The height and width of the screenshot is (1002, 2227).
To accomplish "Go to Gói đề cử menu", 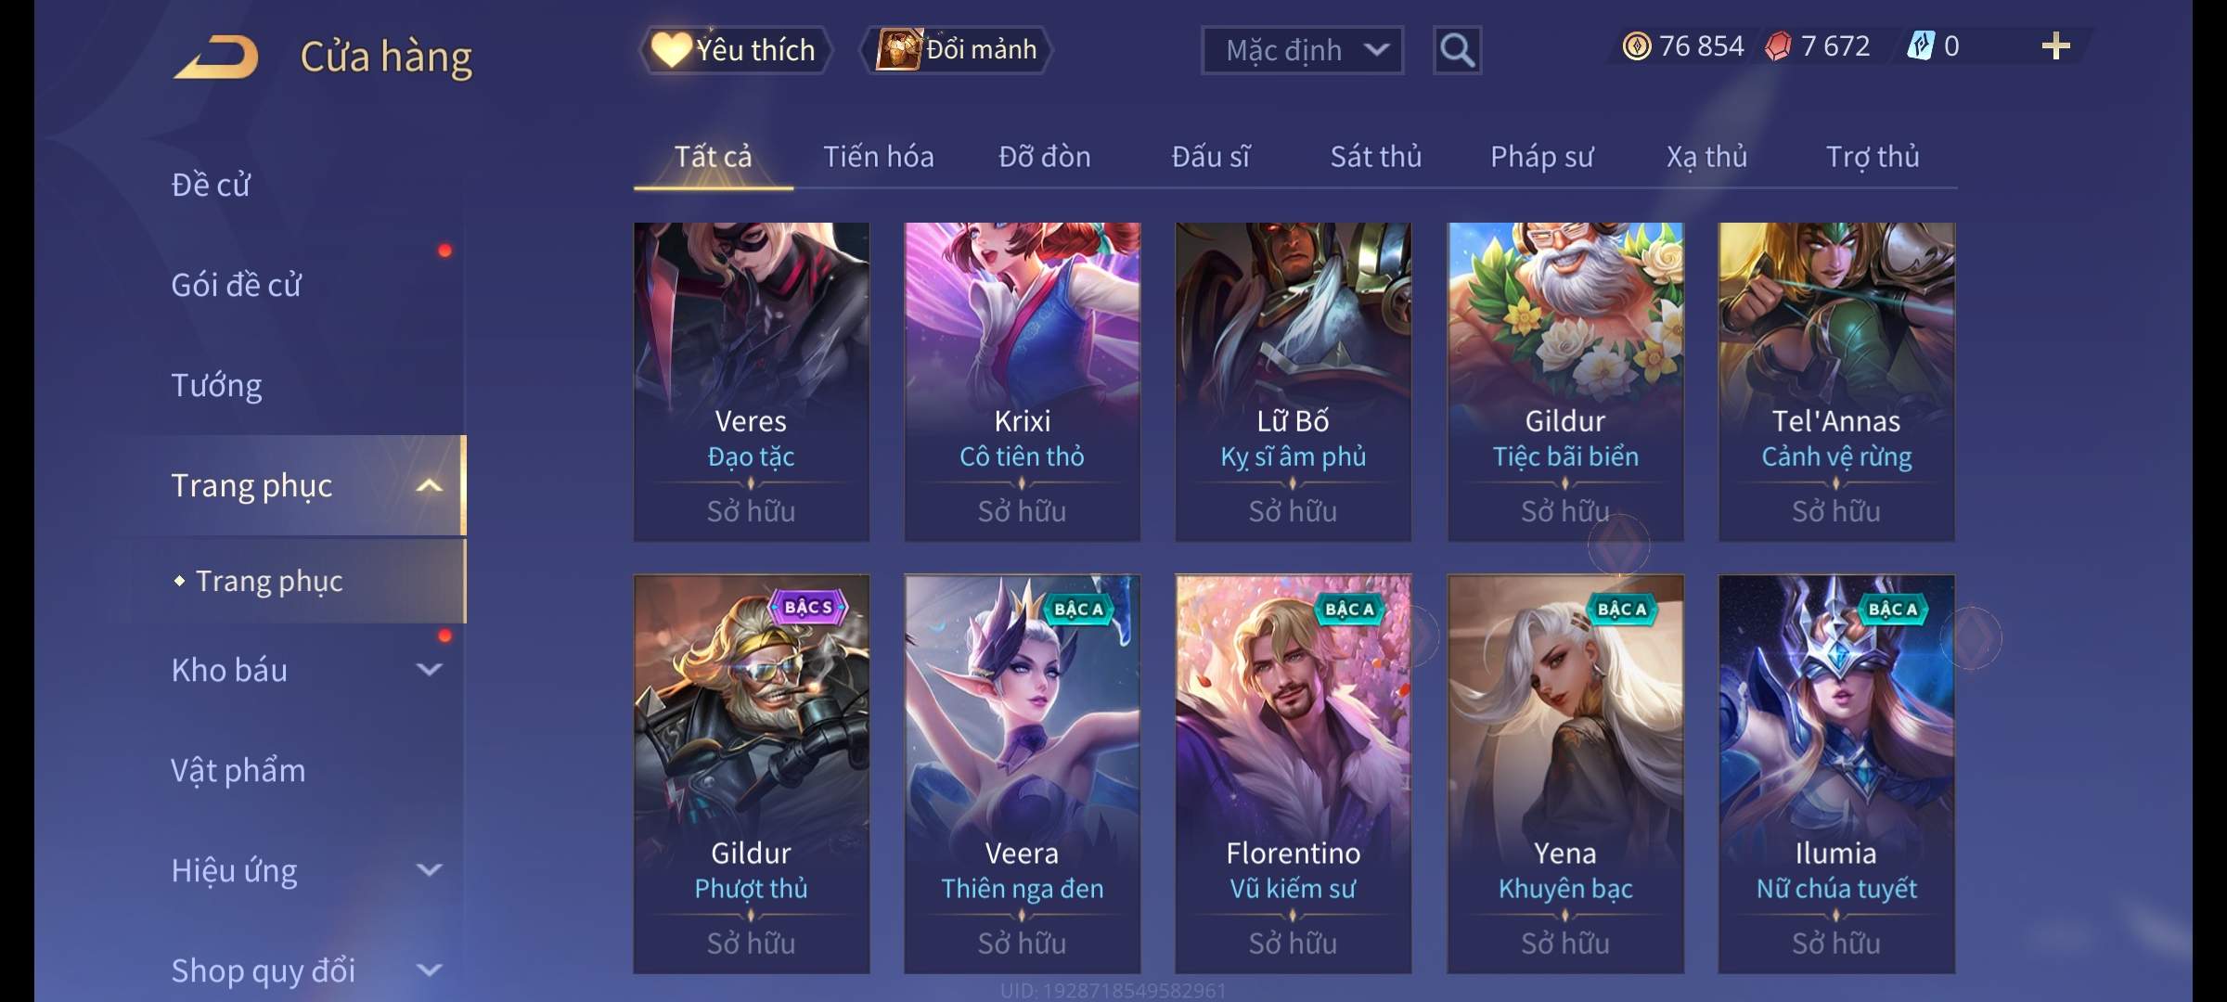I will coord(237,285).
